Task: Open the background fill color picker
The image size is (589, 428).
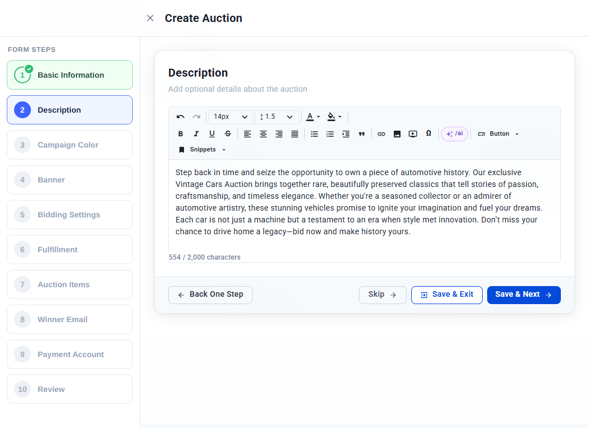Action: click(x=334, y=117)
